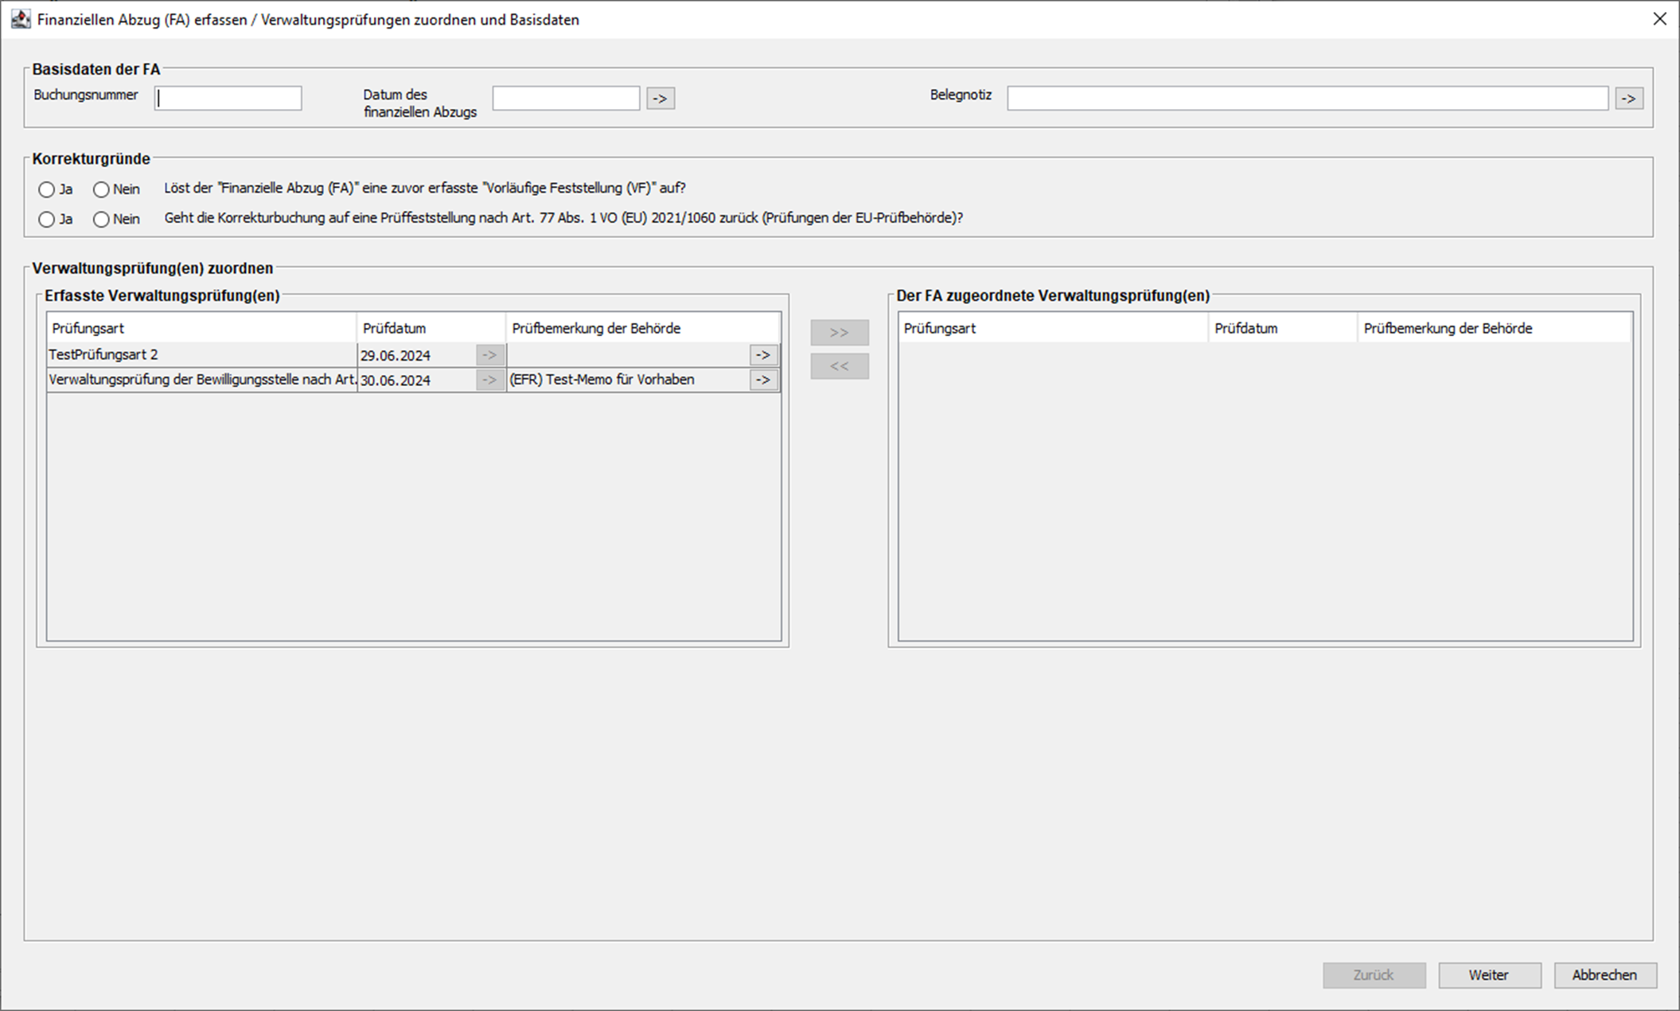This screenshot has height=1011, width=1680.
Task: Open remark arrow for Test-Memo für Vorhaben
Action: point(762,381)
